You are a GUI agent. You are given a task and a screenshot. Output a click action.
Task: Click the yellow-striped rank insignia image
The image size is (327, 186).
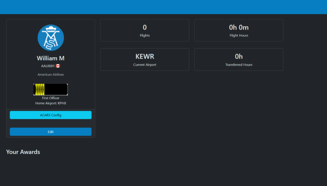click(x=51, y=90)
